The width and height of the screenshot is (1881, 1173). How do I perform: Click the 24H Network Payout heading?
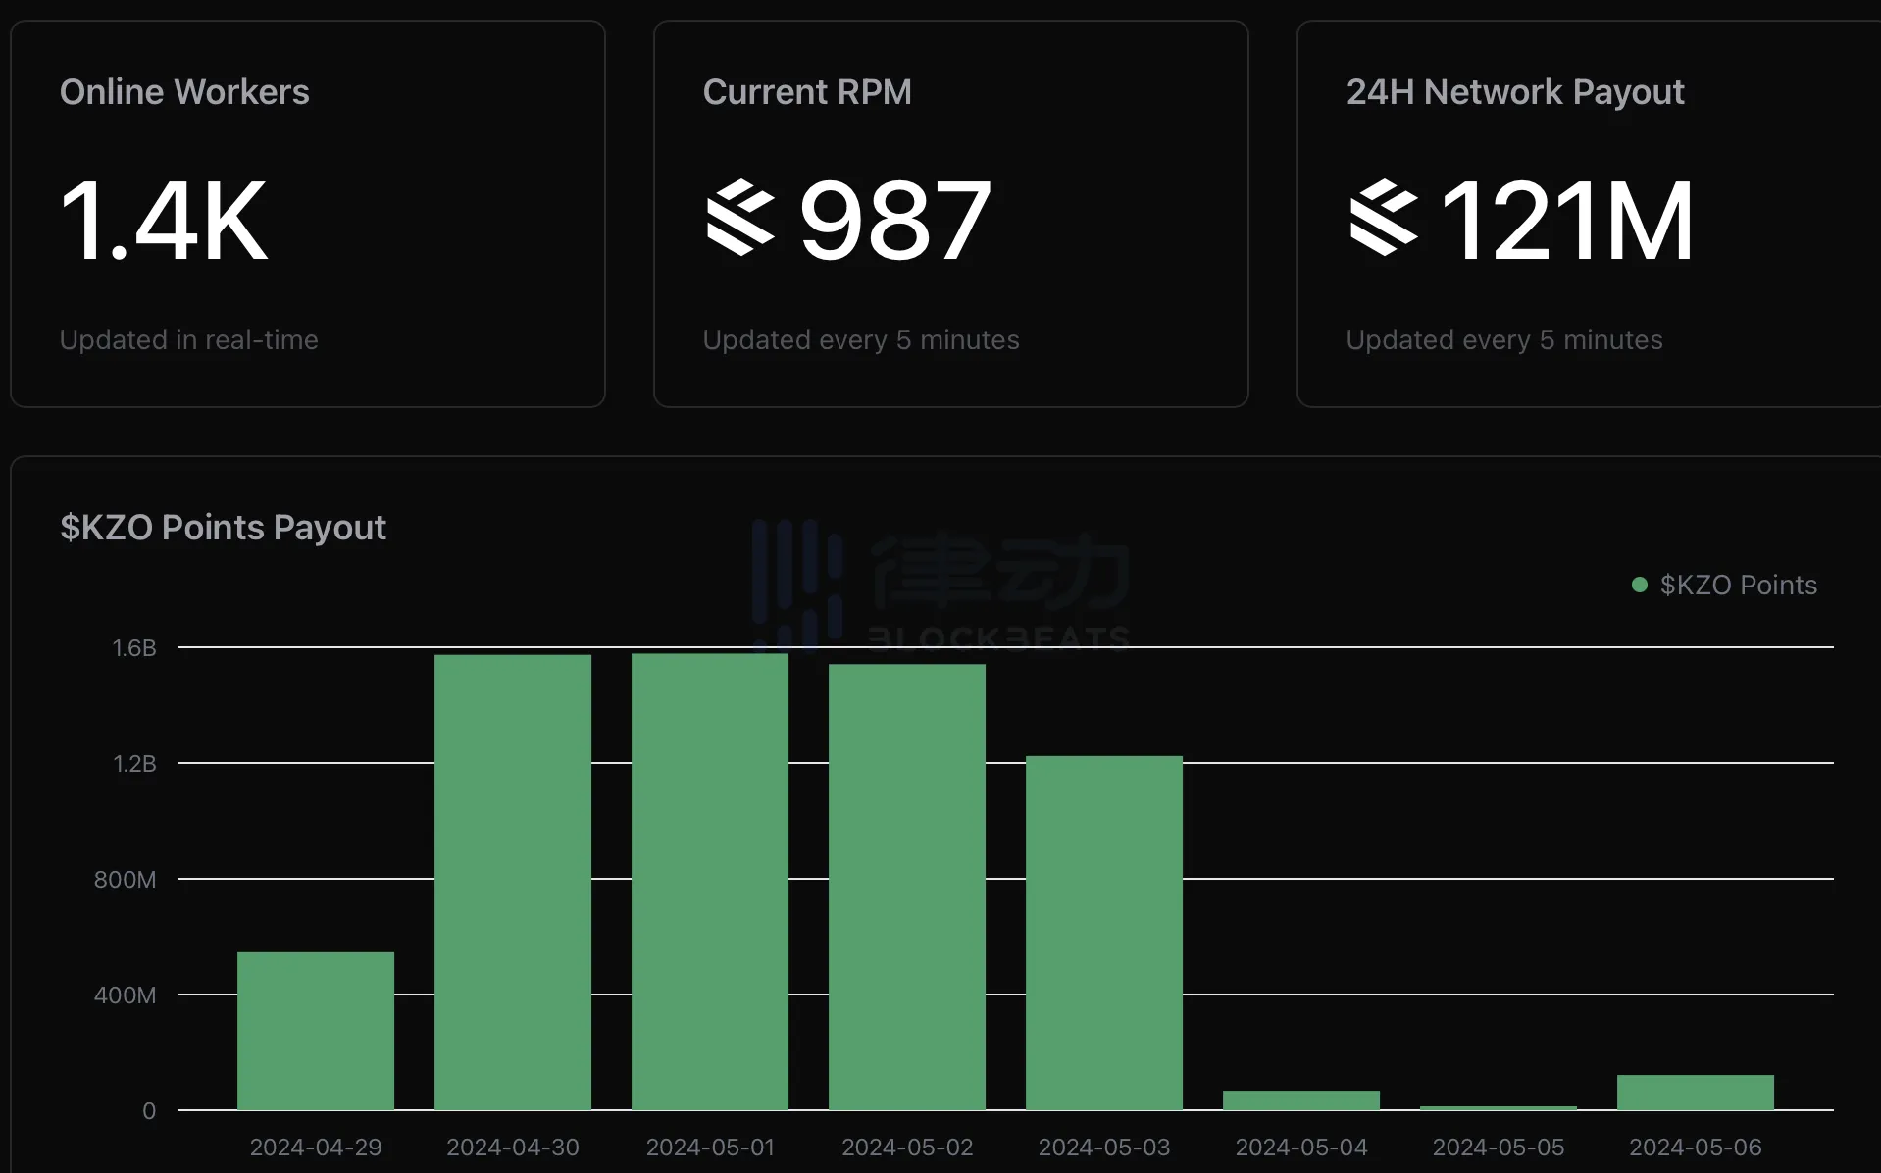tap(1515, 92)
